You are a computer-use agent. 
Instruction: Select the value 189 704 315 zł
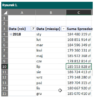click(79, 83)
